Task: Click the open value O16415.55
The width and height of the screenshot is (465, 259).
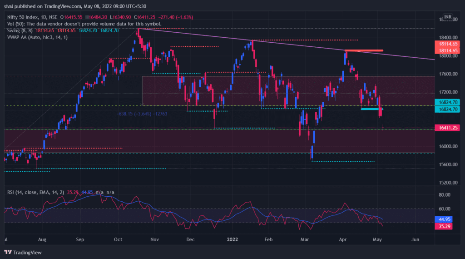Action: tap(71, 17)
